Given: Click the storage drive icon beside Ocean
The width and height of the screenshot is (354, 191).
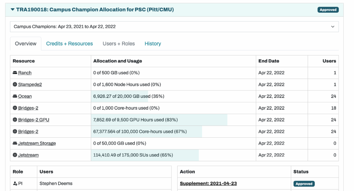Looking at the screenshot, I should coord(15,96).
